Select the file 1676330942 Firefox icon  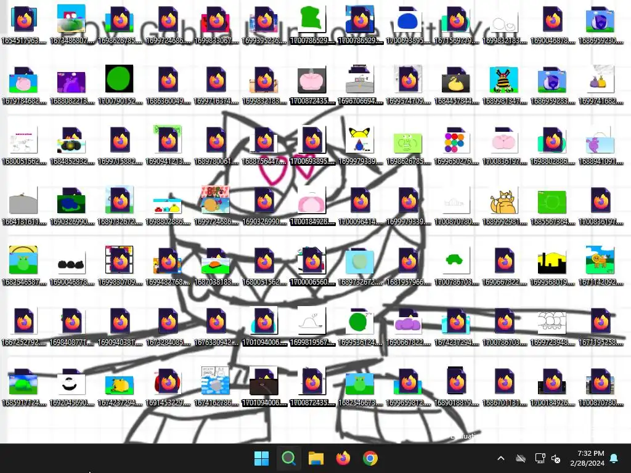pyautogui.click(x=216, y=321)
